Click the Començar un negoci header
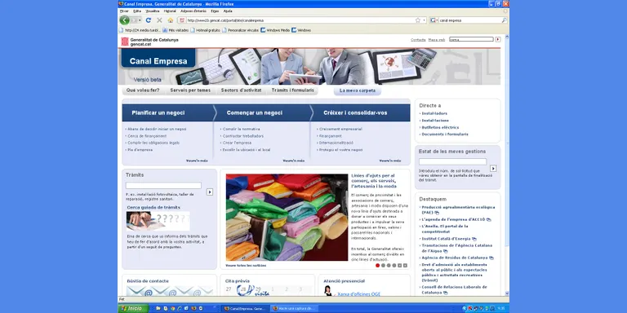Screen dimensions: 627x313 (x=255, y=113)
